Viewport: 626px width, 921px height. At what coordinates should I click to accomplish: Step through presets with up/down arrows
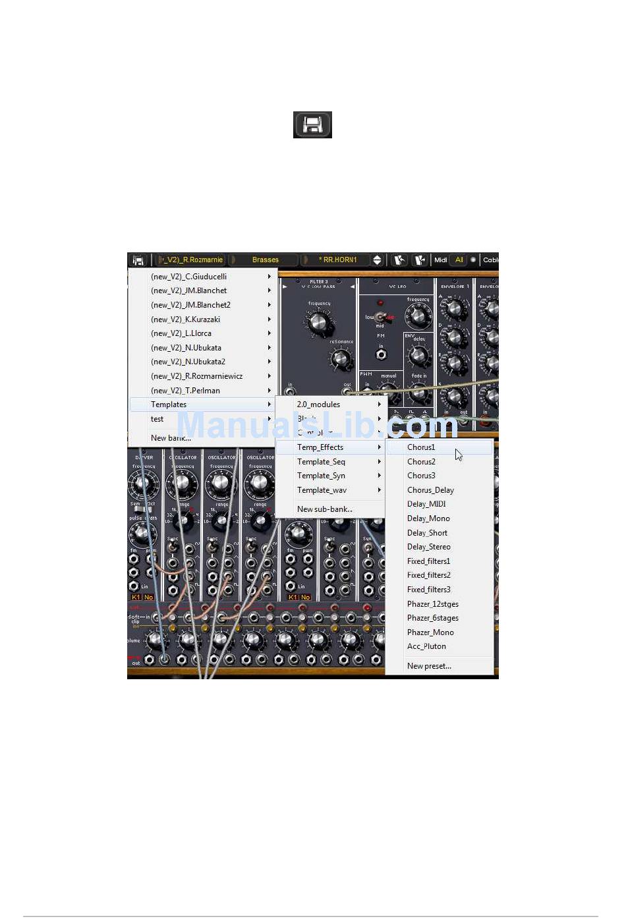click(377, 260)
